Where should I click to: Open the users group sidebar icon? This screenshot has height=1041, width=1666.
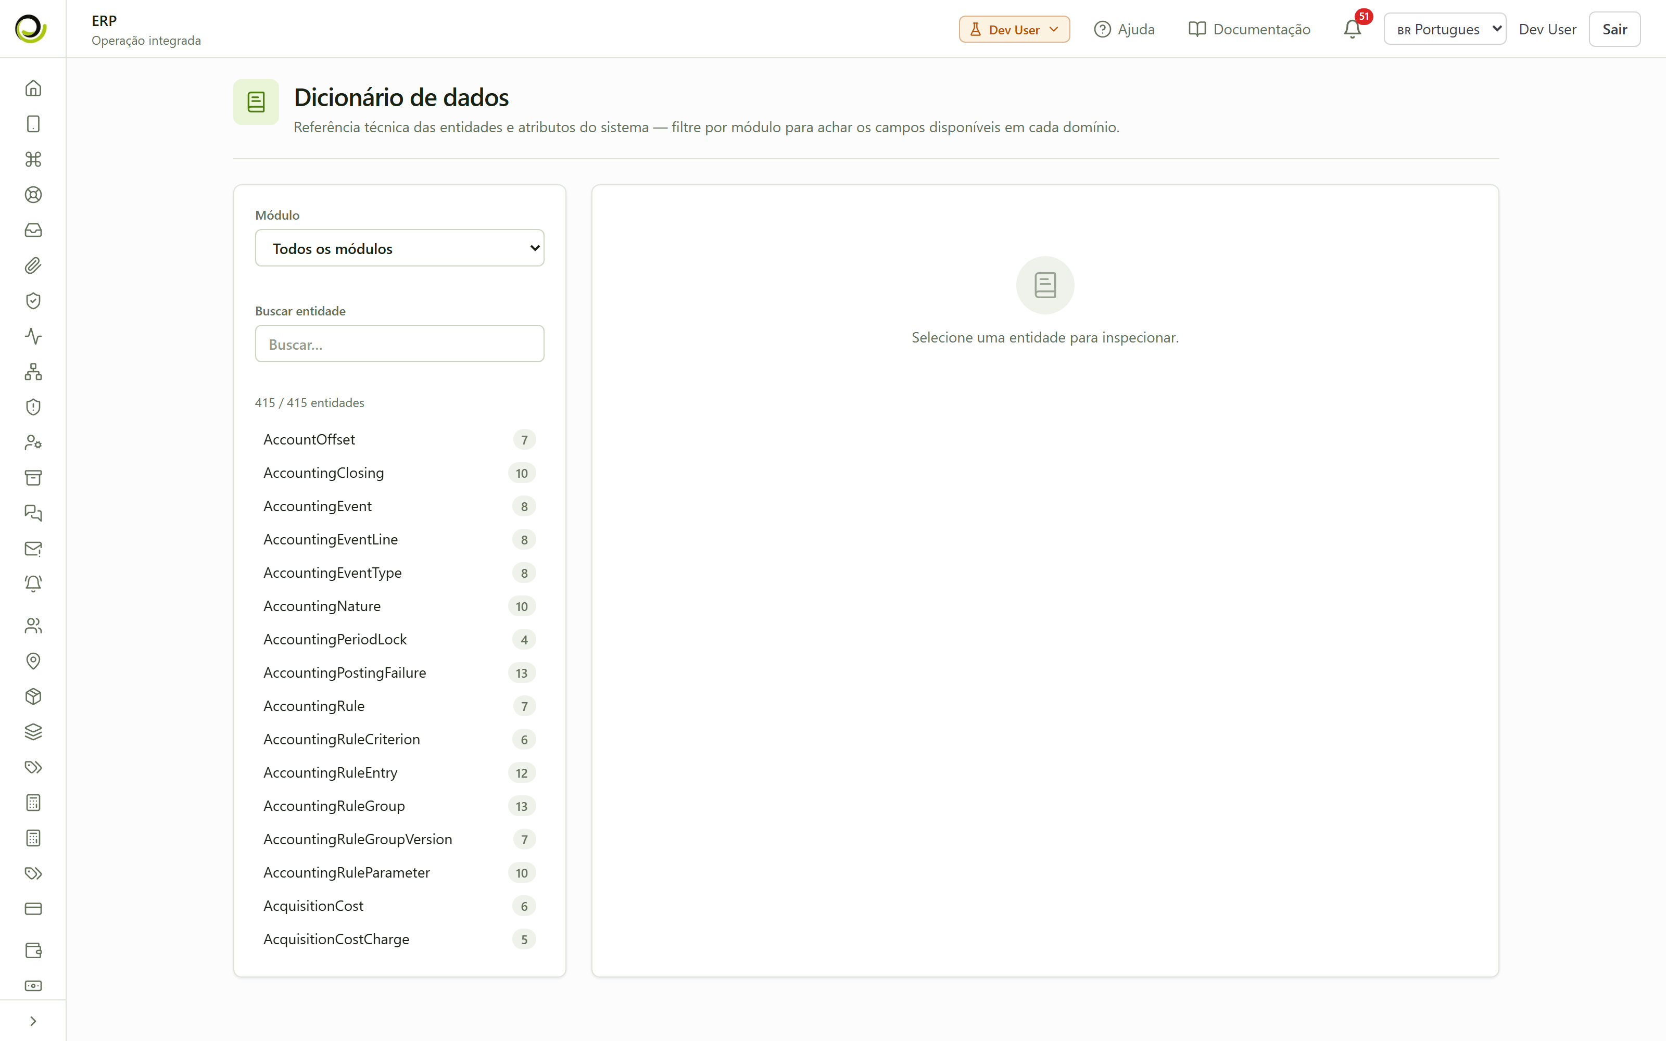[33, 626]
